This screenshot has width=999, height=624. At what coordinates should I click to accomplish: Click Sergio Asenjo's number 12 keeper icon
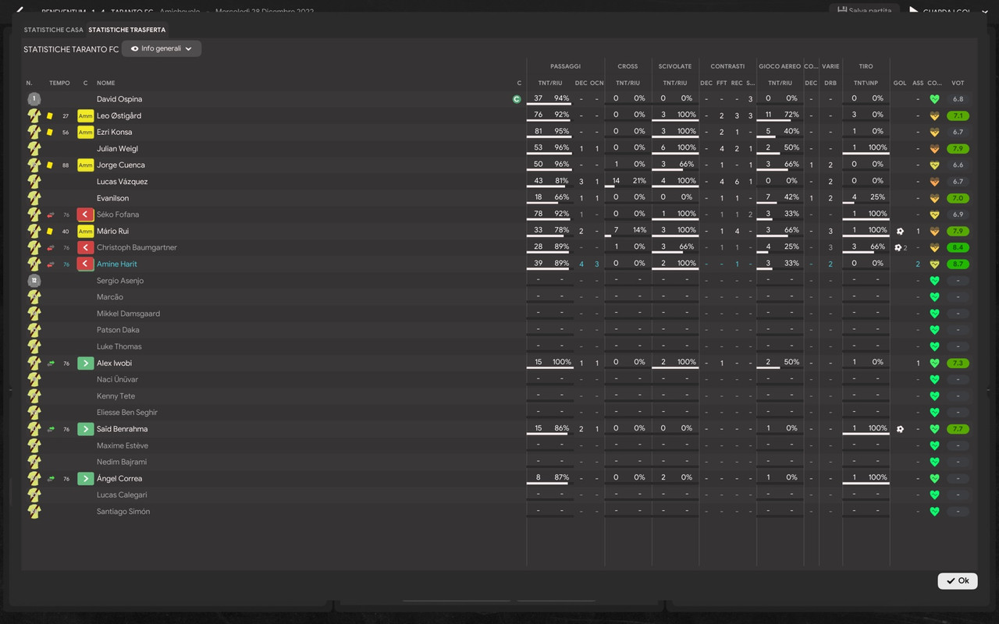(34, 280)
